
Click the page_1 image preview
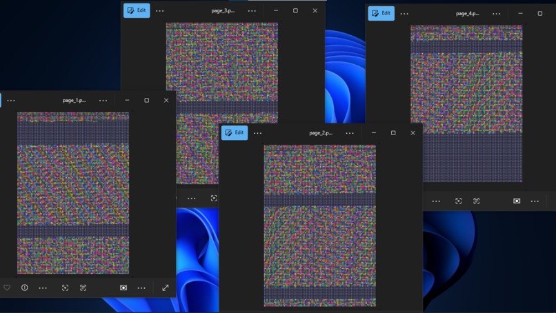tap(73, 193)
